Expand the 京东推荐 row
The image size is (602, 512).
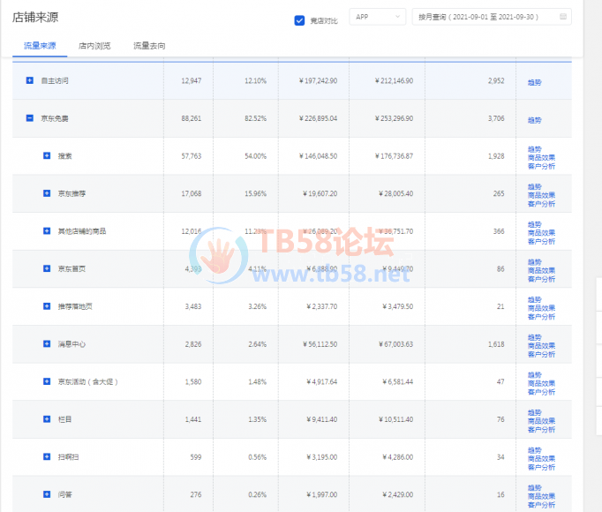tap(47, 193)
